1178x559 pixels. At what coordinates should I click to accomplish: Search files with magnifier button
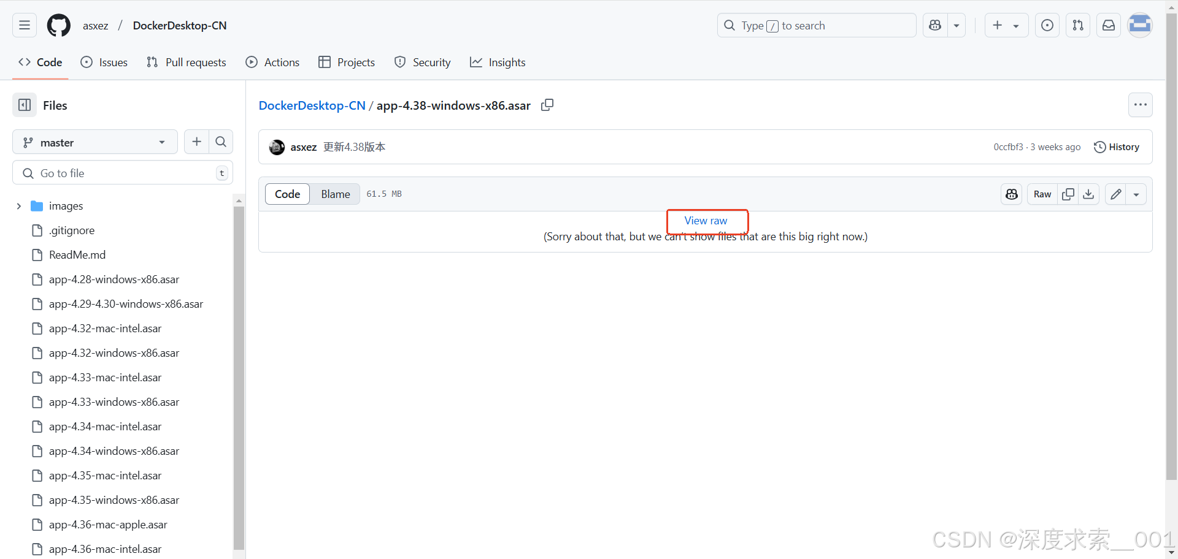coord(221,142)
